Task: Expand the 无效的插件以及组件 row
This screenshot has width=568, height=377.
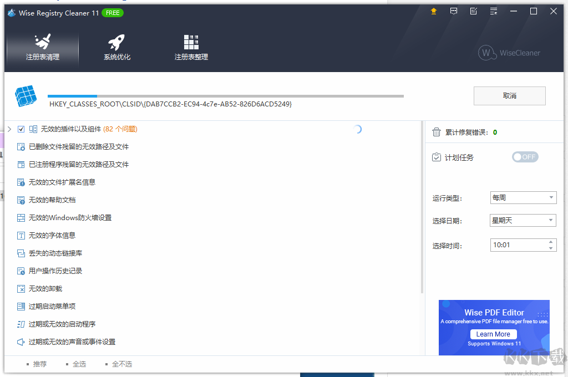Action: (x=9, y=129)
